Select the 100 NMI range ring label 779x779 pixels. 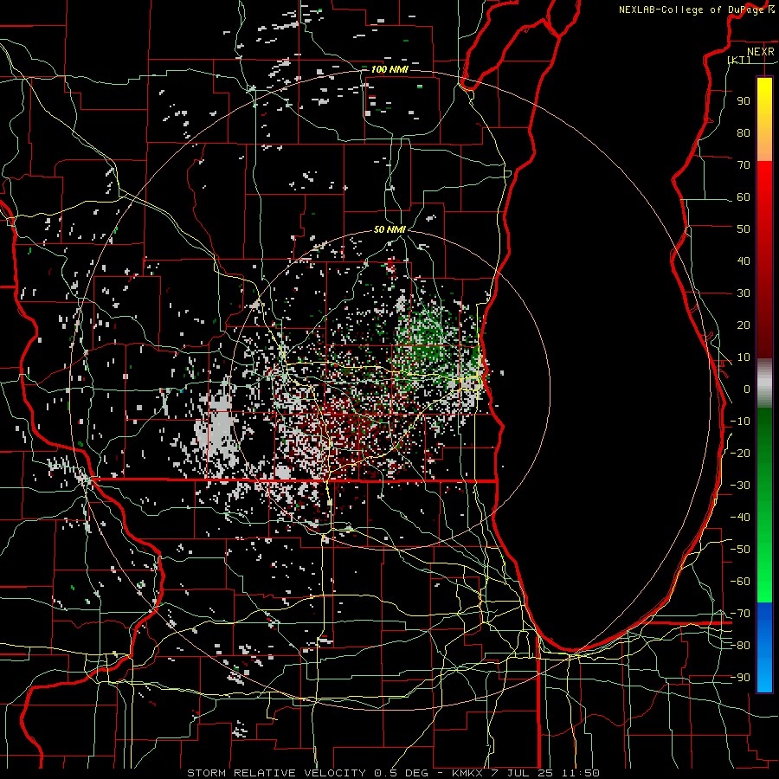coord(389,69)
